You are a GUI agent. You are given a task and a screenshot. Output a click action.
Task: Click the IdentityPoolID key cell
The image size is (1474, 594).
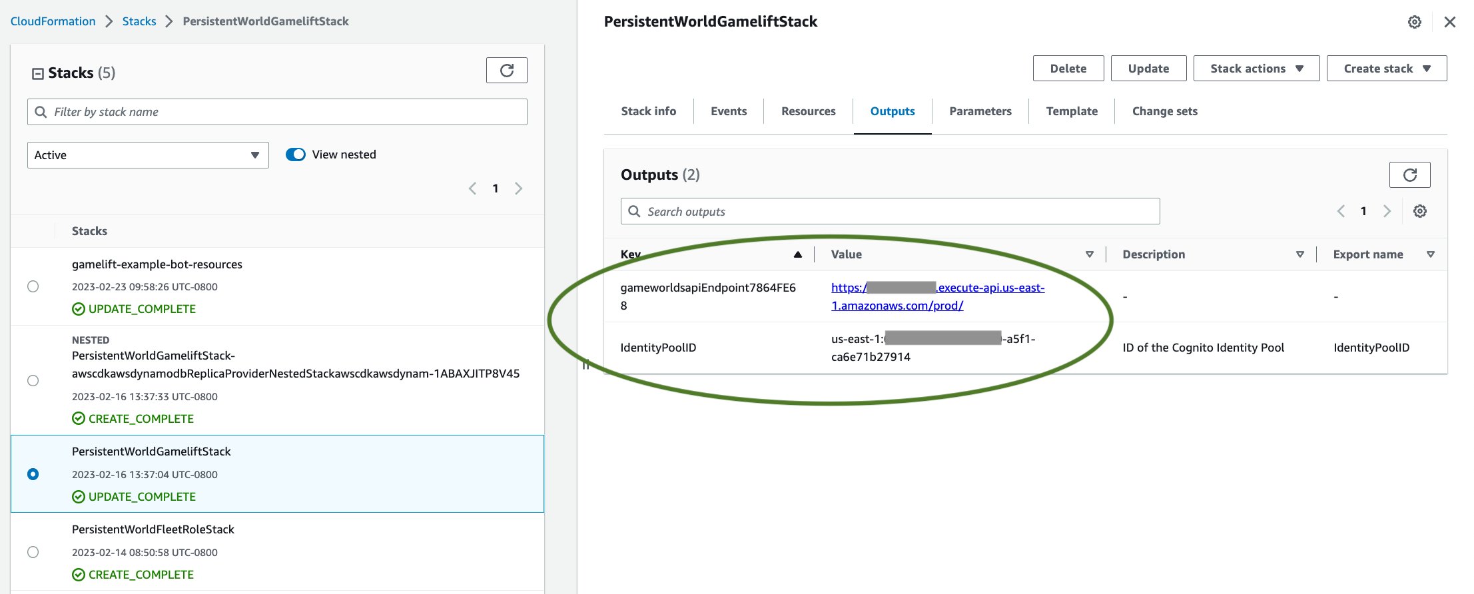pos(658,348)
